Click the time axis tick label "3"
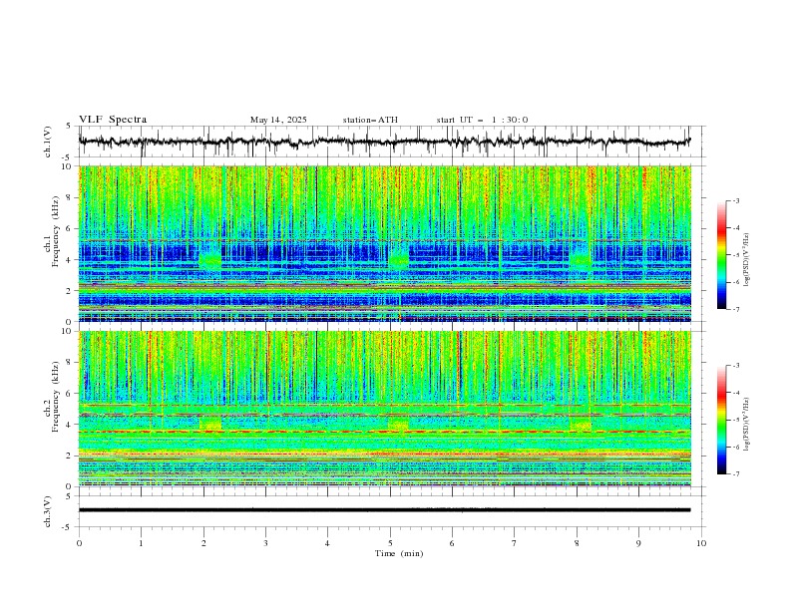The height and width of the screenshot is (610, 790). click(x=265, y=543)
